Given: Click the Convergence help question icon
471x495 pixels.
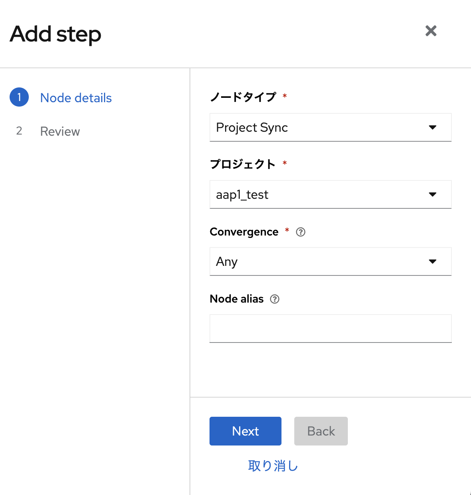Looking at the screenshot, I should tap(301, 232).
